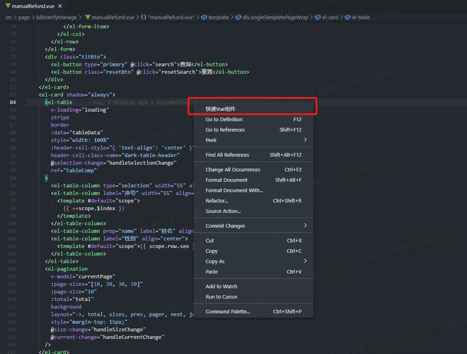Choose Go to Definition from context menu
Image resolution: width=467 pixels, height=354 pixels.
(x=254, y=119)
